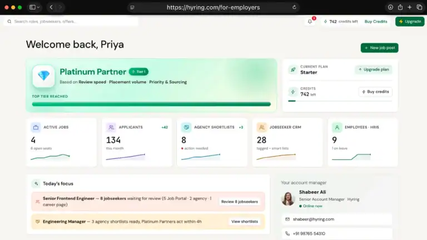427x240 pixels.
Task: Open the Applicants count 134
Action: coord(113,140)
